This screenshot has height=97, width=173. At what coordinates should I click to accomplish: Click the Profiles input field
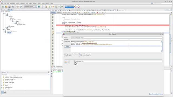click(117, 39)
